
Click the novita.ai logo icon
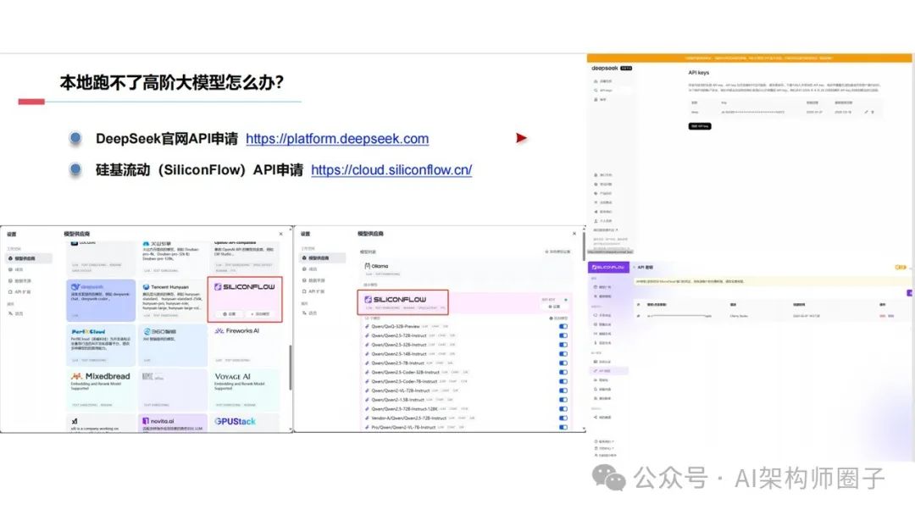pyautogui.click(x=146, y=420)
